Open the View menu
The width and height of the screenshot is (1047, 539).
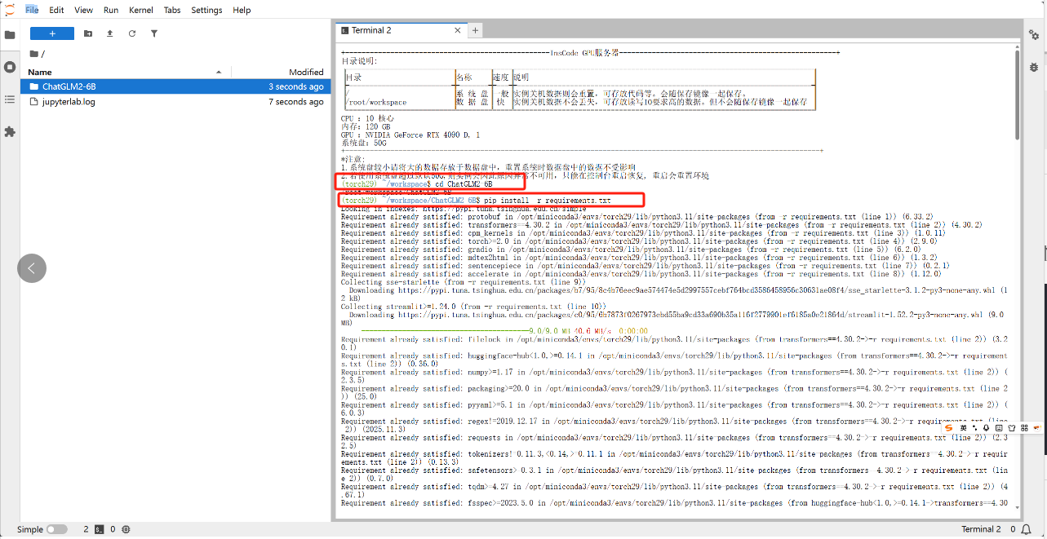click(x=83, y=10)
